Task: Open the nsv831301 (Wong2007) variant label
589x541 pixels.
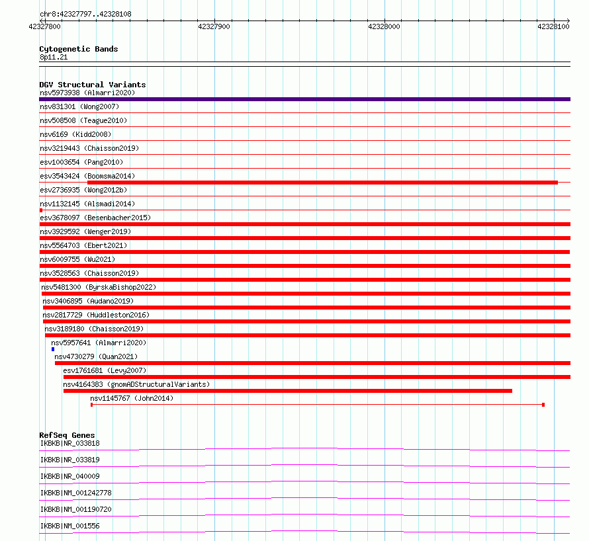Action: coord(79,106)
